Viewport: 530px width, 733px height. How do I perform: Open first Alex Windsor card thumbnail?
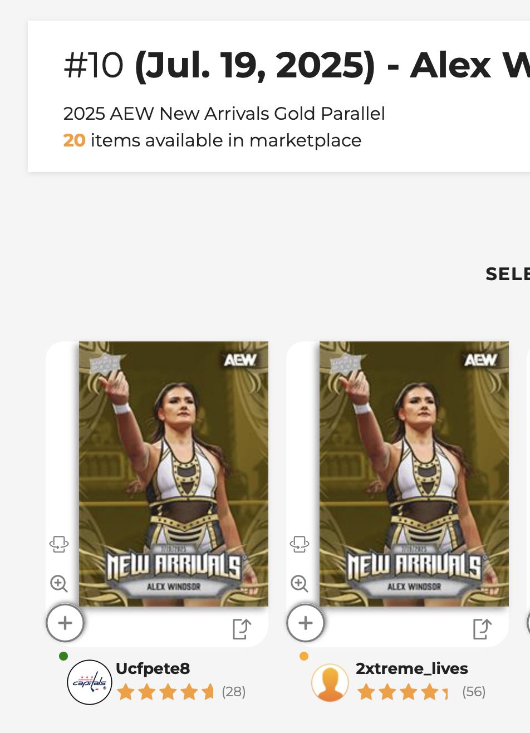click(x=174, y=474)
